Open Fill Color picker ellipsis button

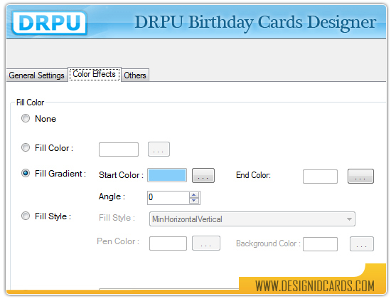(159, 149)
